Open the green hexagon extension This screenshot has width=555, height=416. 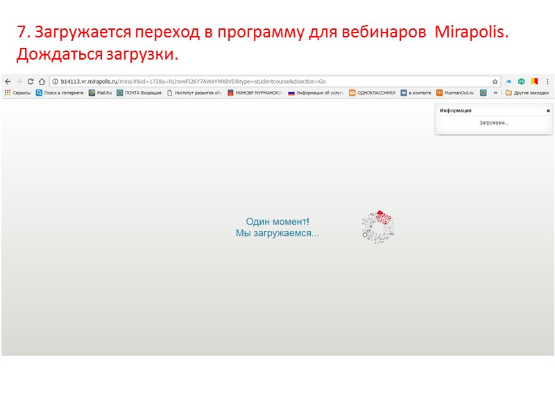point(522,81)
